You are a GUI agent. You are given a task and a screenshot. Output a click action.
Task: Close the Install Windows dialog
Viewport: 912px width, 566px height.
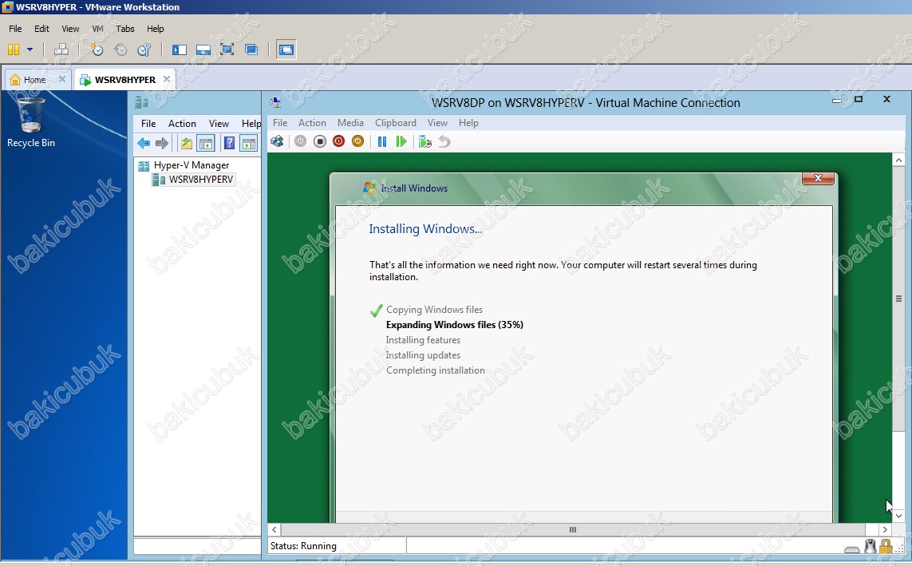[819, 178]
